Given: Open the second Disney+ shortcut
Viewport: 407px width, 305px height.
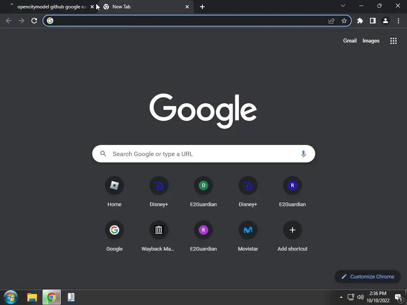Looking at the screenshot, I should [248, 191].
